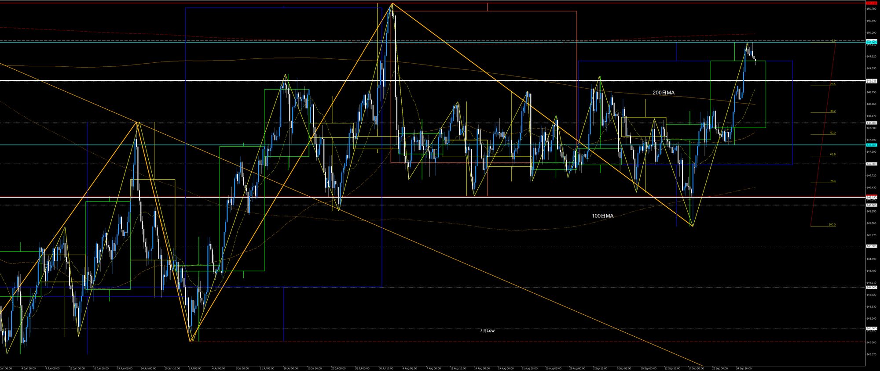Select the 144.000 price tag on axis

[872, 287]
